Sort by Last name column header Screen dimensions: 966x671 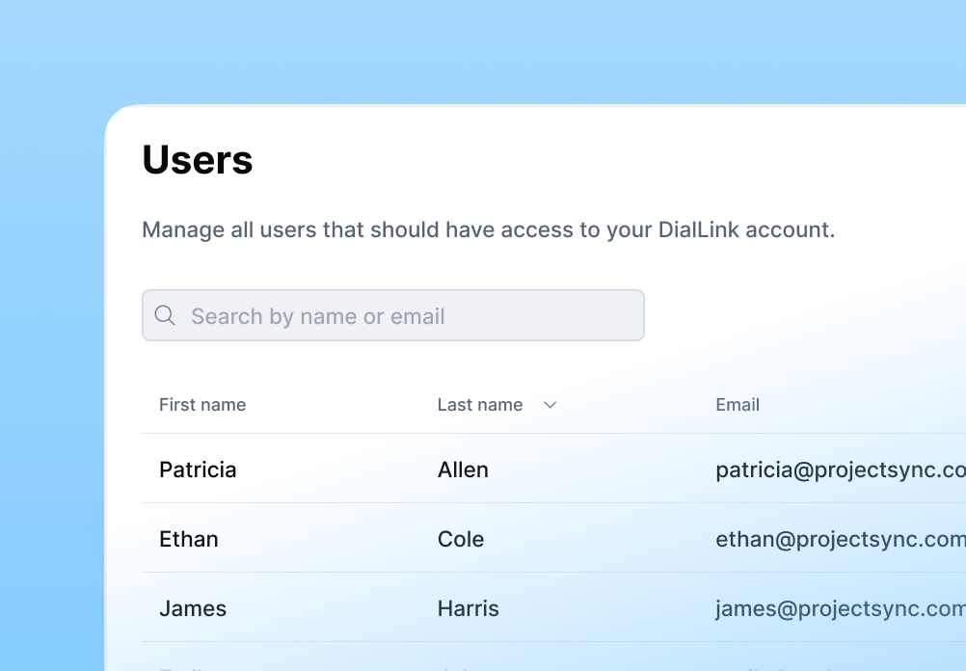tap(480, 405)
